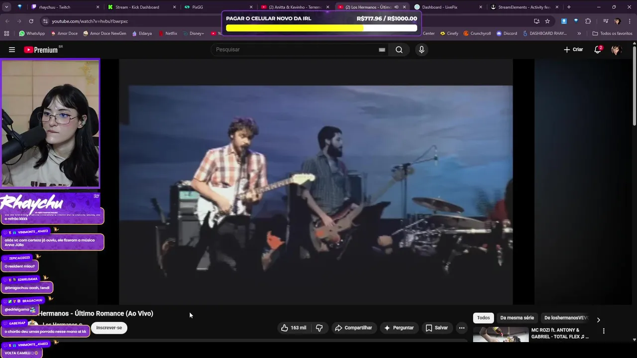
Task: Close the LivePix Dashboard tab
Action: [481, 7]
